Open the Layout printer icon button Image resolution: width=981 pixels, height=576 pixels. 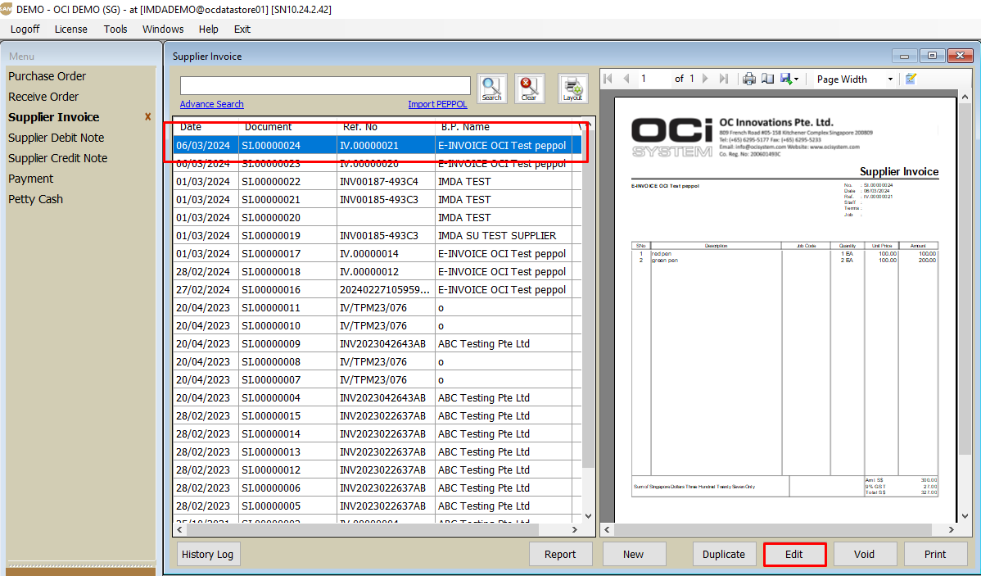pos(572,88)
